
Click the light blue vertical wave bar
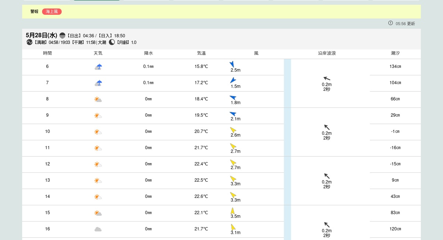pos(287,148)
